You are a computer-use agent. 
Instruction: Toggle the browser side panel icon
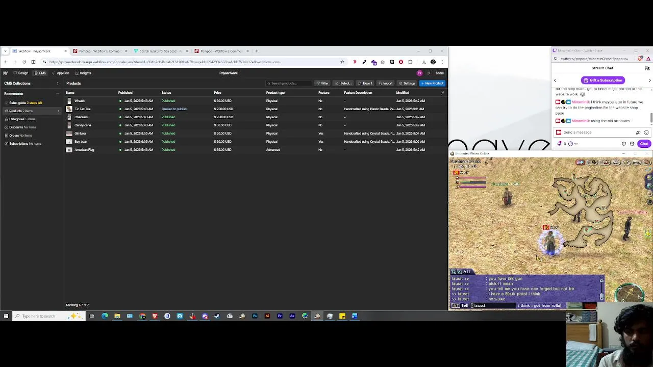[x=33, y=62]
